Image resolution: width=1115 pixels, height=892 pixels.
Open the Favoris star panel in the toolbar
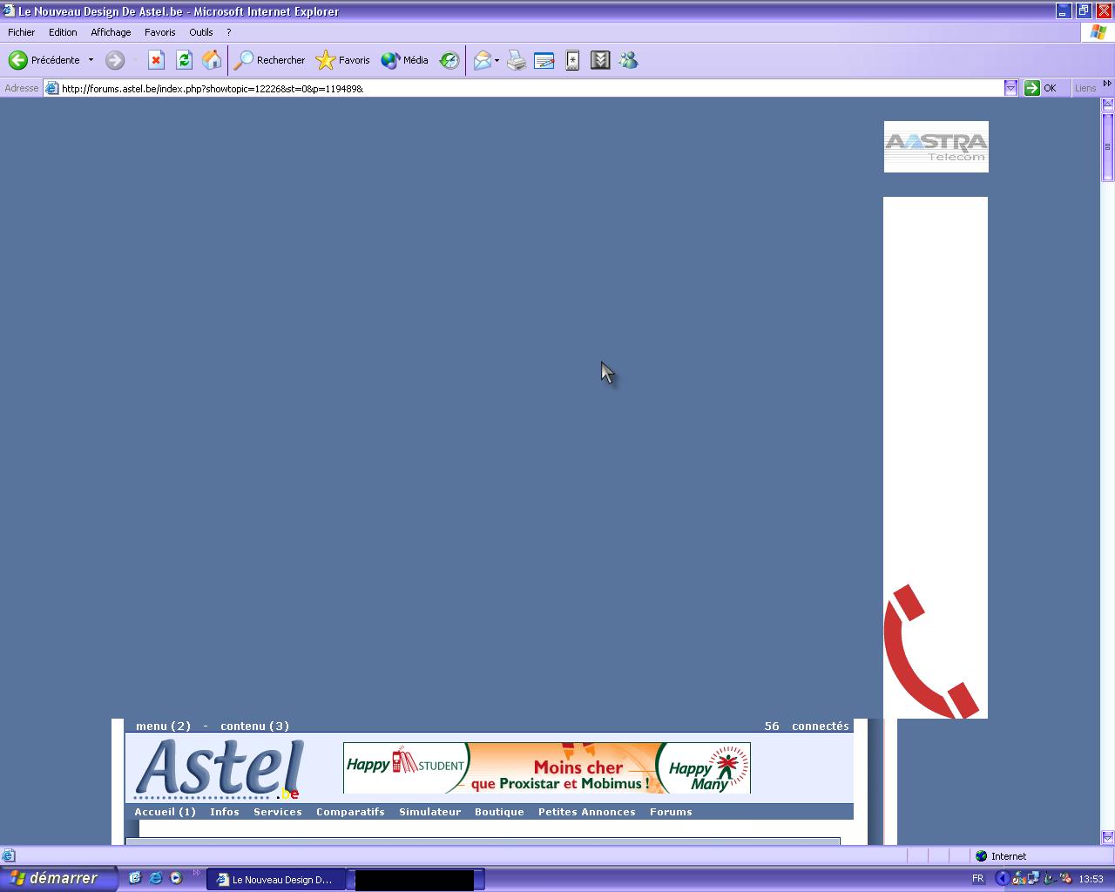343,60
